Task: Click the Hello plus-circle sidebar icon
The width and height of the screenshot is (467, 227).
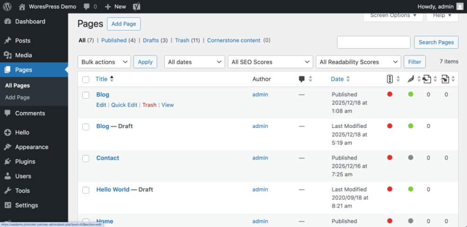Action: (8, 133)
